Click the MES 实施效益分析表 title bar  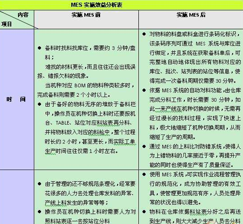point(122,5)
